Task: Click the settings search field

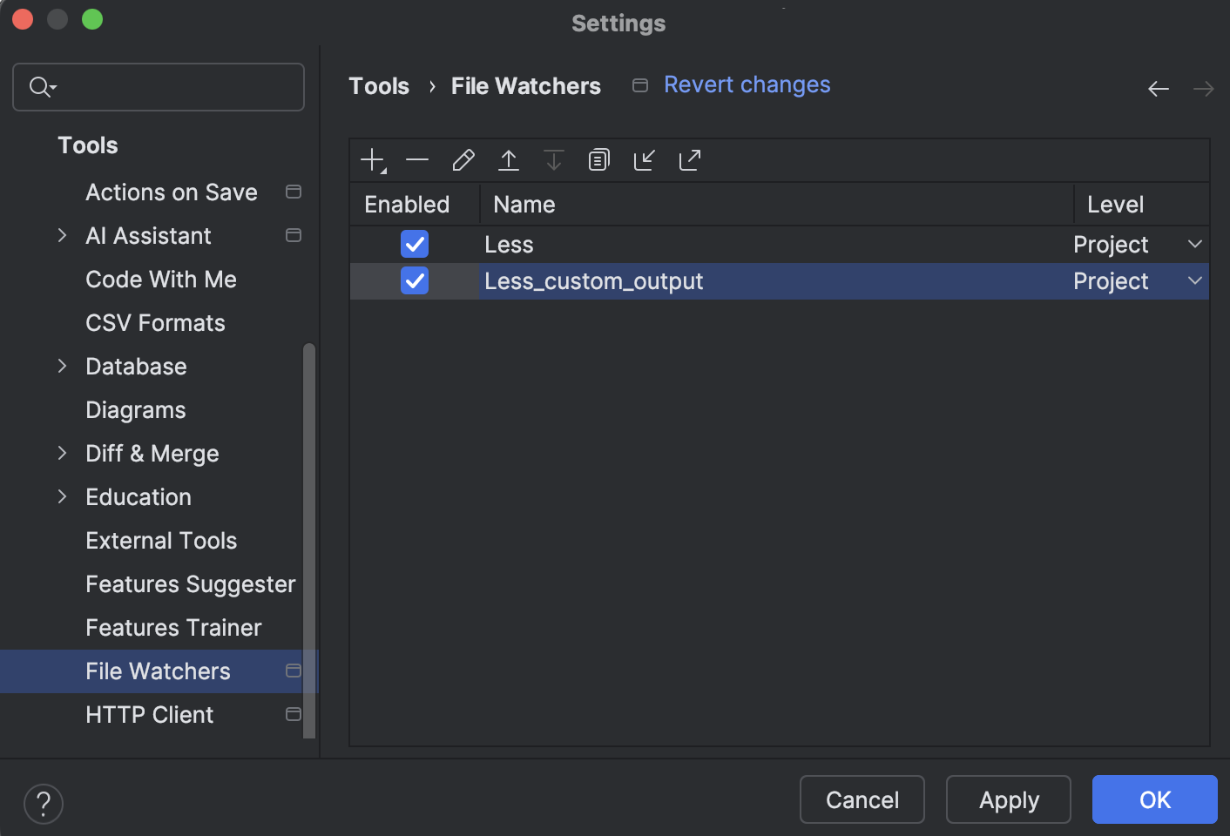Action: click(x=158, y=87)
